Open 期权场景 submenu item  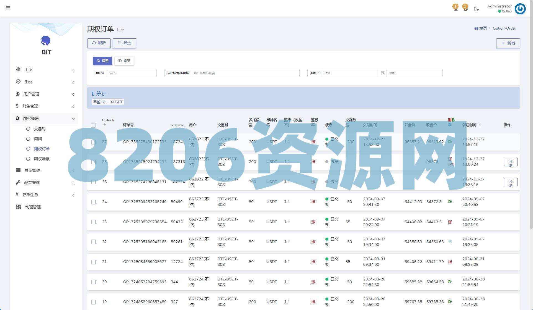tap(42, 159)
